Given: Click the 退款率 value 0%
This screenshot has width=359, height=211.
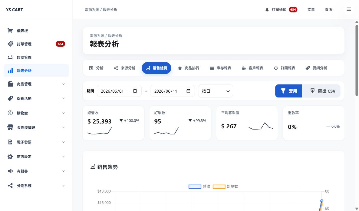Looking at the screenshot, I should tap(292, 127).
